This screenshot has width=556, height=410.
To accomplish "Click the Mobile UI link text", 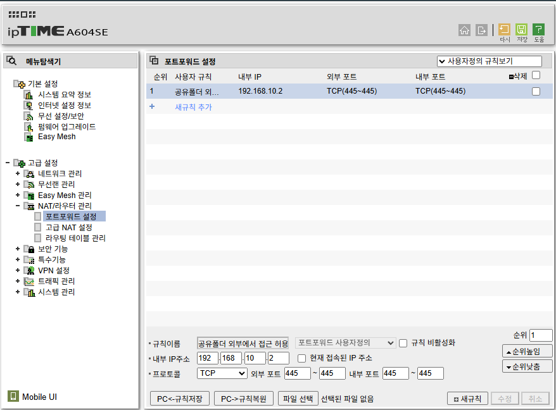I will pos(39,397).
